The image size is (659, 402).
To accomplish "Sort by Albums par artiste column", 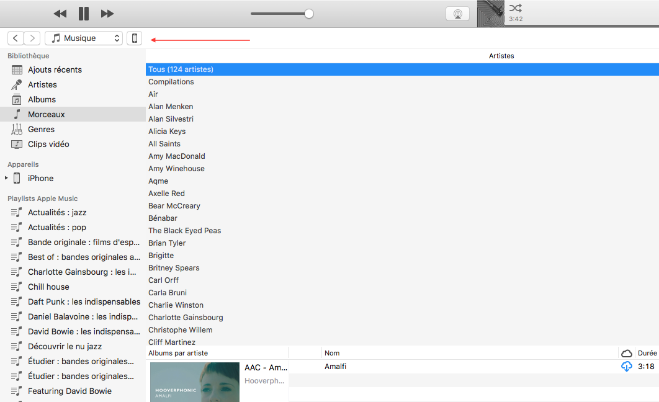I will click(217, 353).
